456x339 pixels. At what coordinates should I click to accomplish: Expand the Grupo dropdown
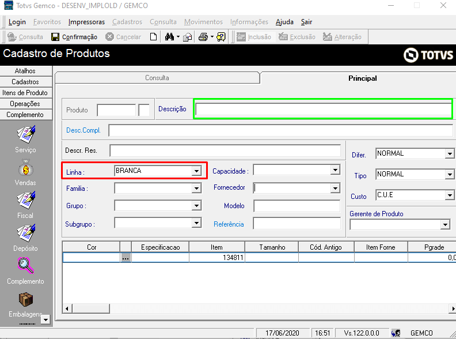(x=196, y=206)
